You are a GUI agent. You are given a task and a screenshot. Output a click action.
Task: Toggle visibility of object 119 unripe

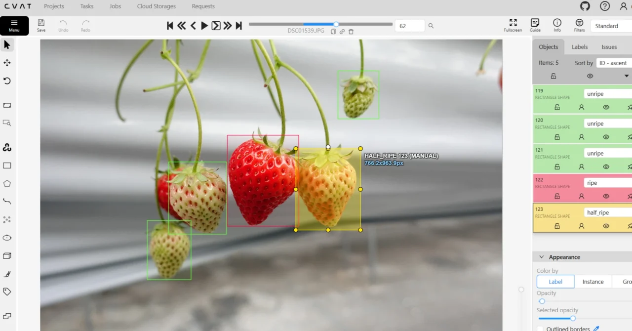click(x=606, y=107)
